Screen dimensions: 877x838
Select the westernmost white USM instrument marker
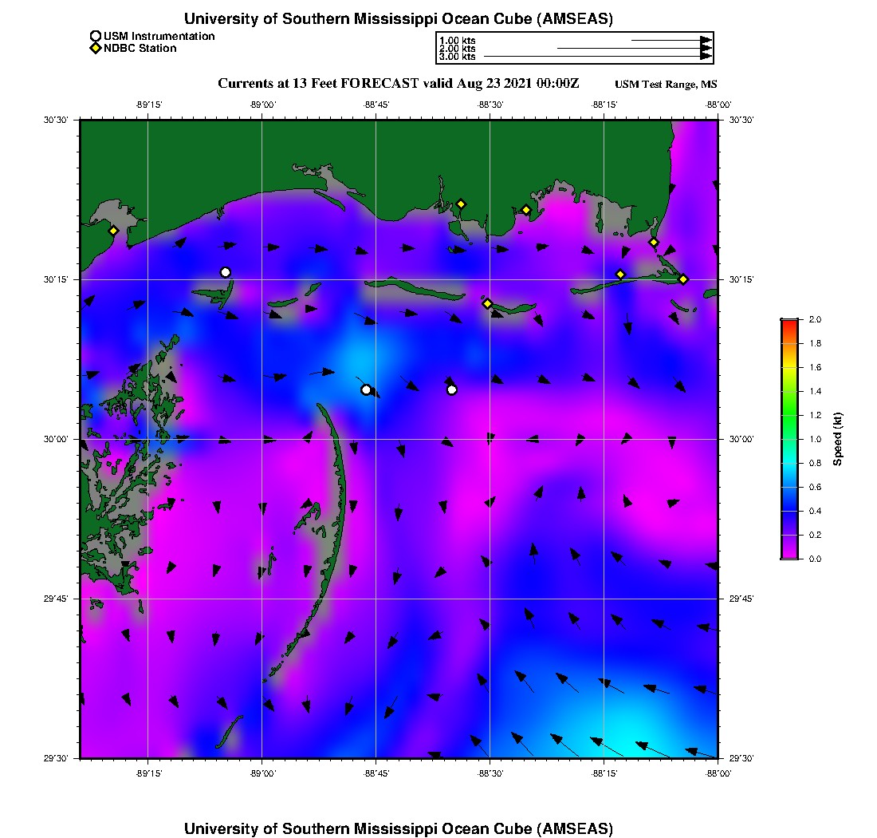tap(226, 272)
